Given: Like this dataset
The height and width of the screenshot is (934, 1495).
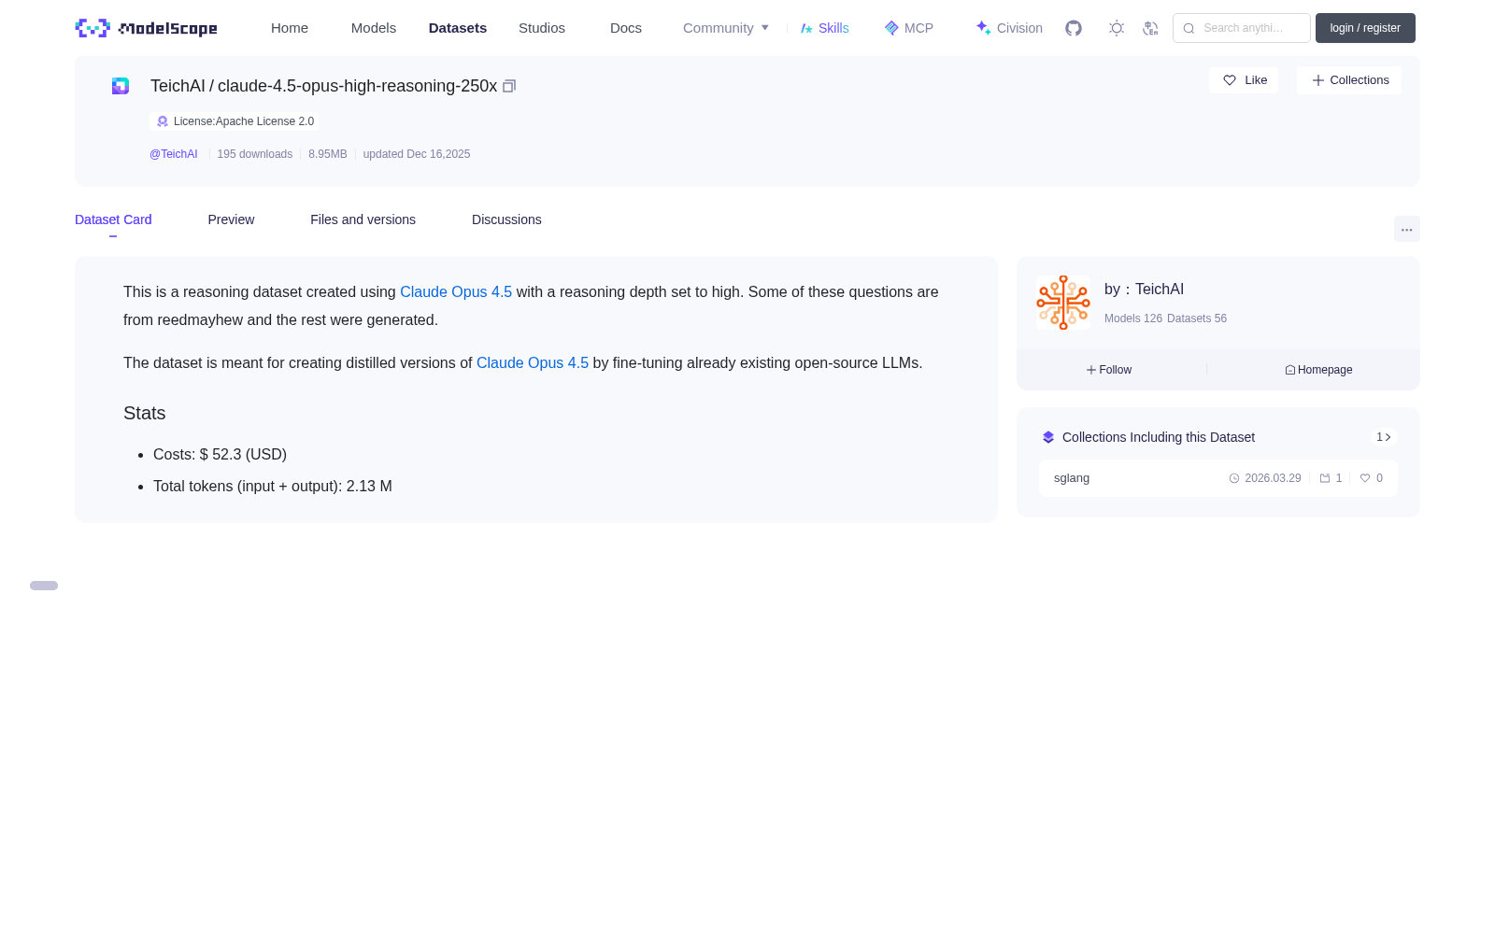Looking at the screenshot, I should pos(1244,80).
